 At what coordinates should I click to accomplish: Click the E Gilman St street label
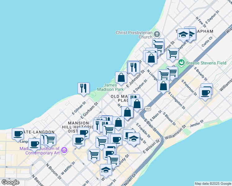[79, 108]
